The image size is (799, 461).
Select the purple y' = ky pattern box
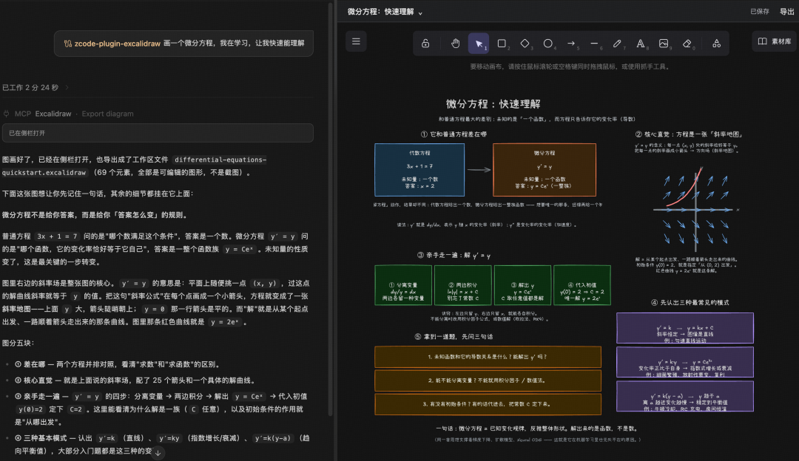(x=685, y=362)
